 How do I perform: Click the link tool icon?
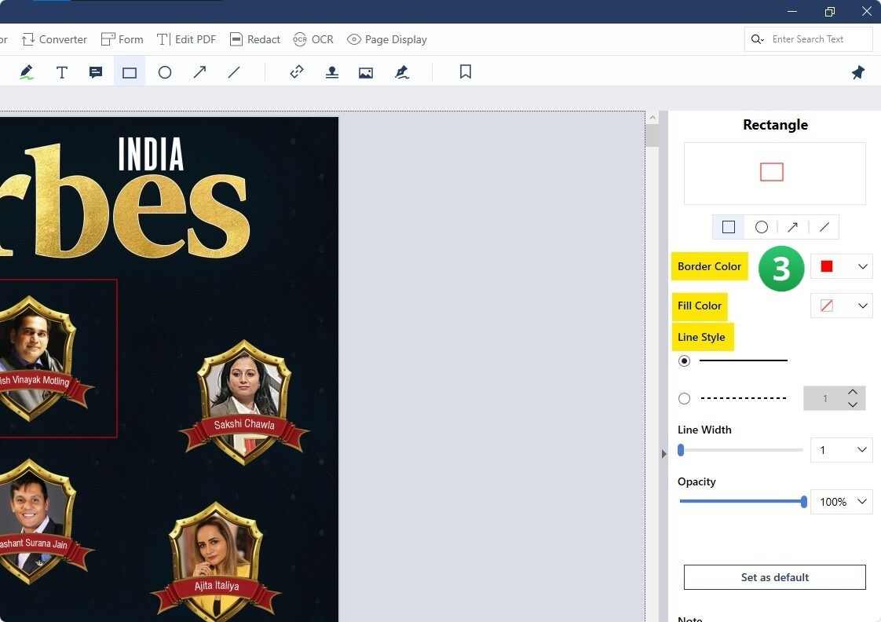(x=297, y=72)
